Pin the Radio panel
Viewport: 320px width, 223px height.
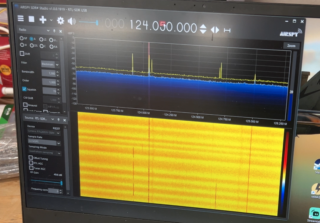(54, 31)
